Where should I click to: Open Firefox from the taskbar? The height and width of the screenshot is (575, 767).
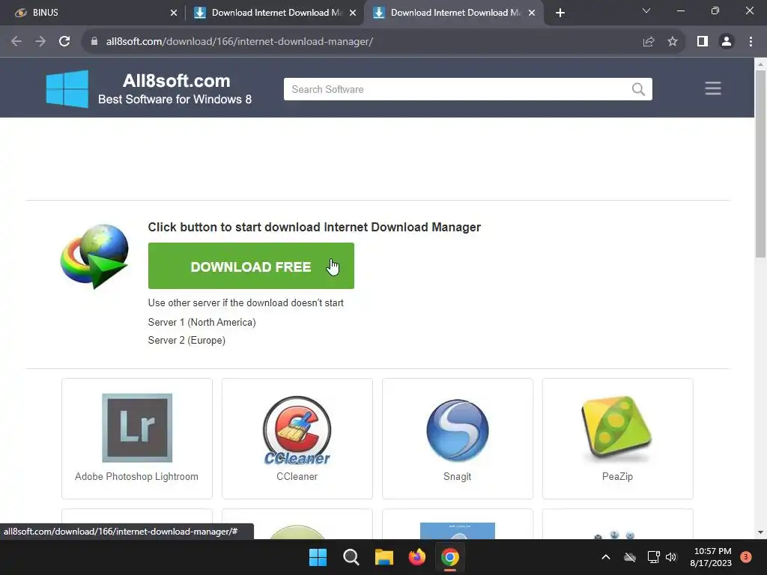pos(416,557)
